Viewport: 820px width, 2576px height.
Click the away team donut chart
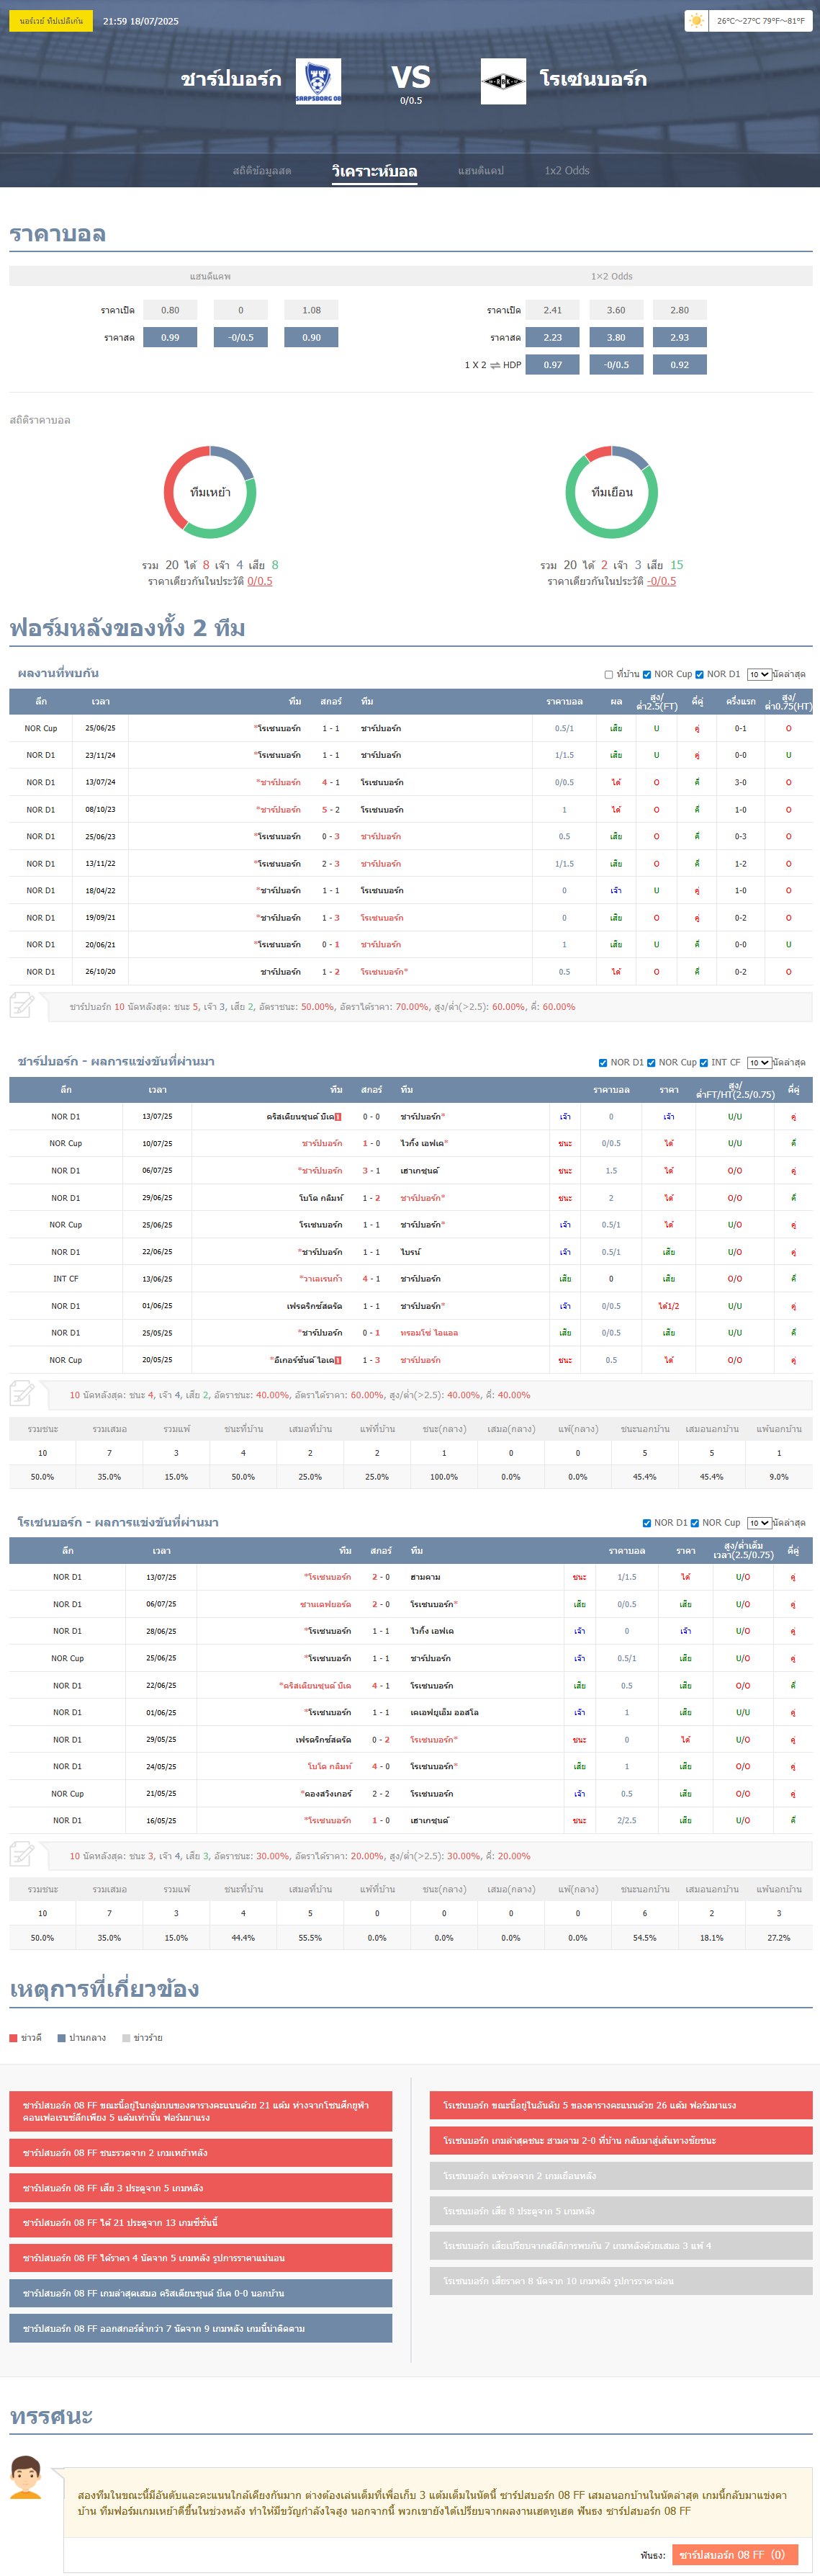point(611,492)
